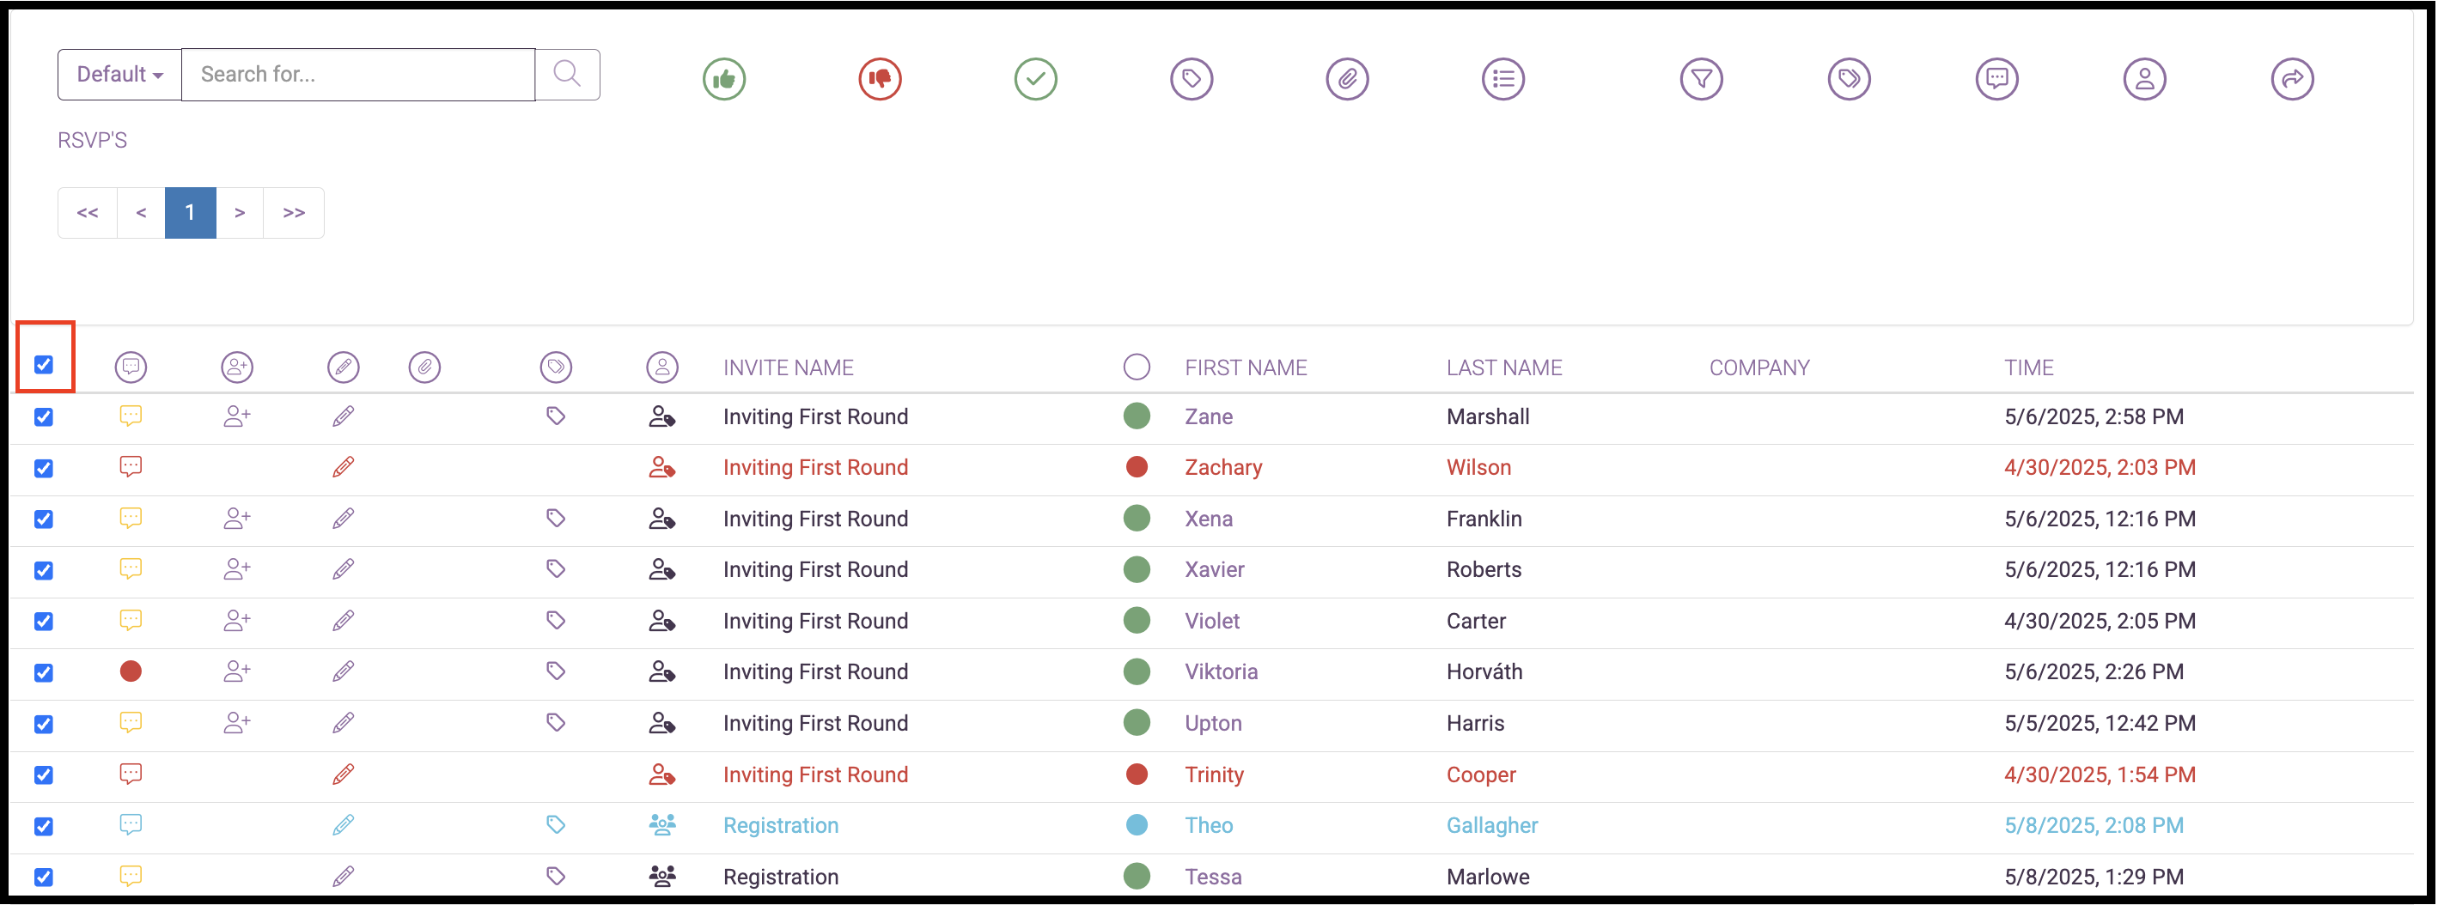
Task: Uncheck the Xena Franklin row checkbox
Action: [44, 519]
